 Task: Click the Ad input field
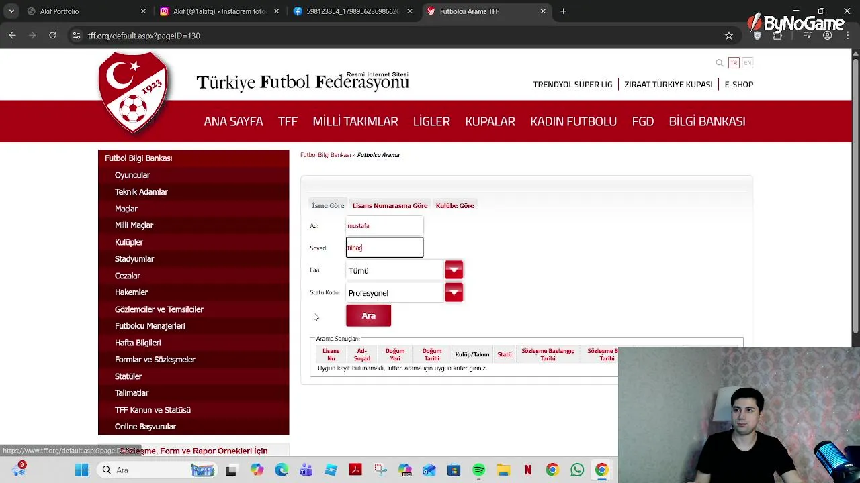pos(384,225)
